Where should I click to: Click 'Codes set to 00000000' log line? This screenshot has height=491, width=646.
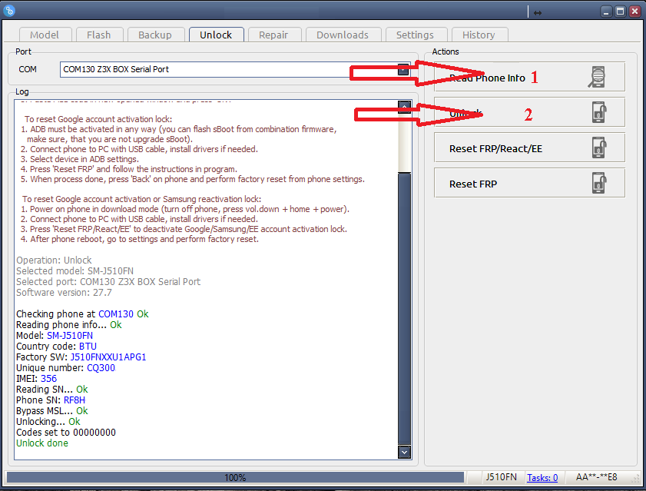(66, 433)
